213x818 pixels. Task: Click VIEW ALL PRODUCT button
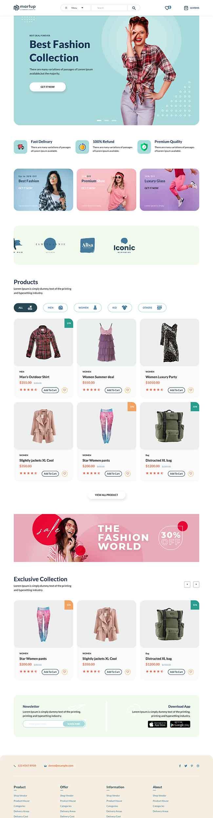click(x=106, y=495)
